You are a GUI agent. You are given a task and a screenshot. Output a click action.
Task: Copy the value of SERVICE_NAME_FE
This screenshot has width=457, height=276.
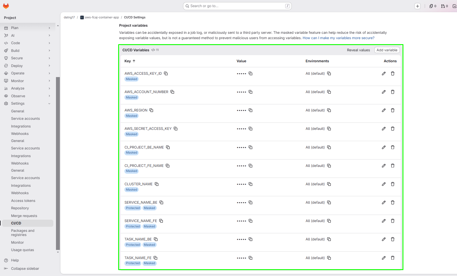coord(251,221)
